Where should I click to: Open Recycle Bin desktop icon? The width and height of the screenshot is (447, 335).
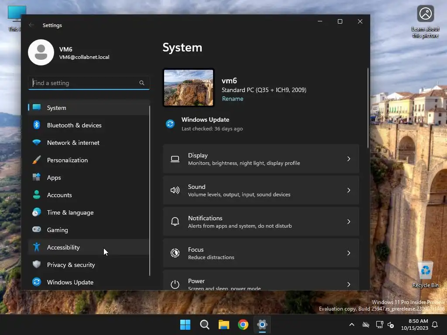click(426, 275)
